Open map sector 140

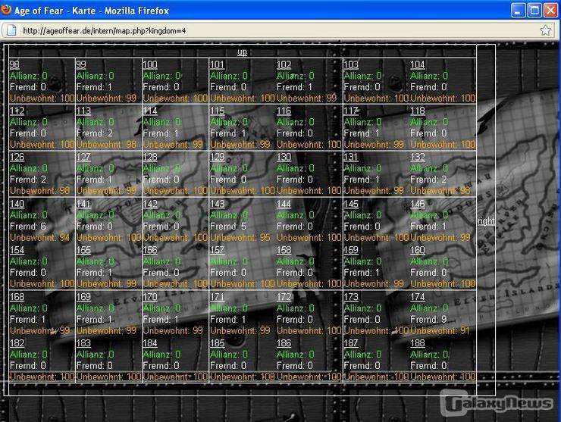17,204
